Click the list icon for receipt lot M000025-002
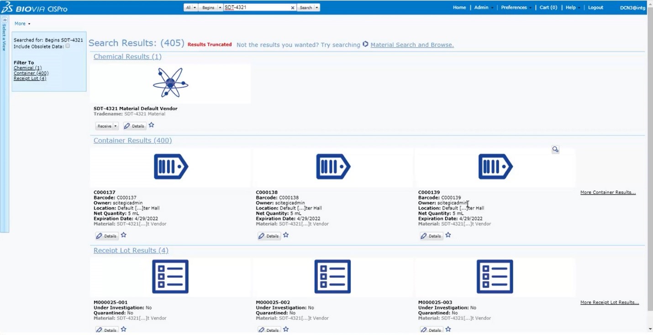653x335 pixels. click(332, 277)
